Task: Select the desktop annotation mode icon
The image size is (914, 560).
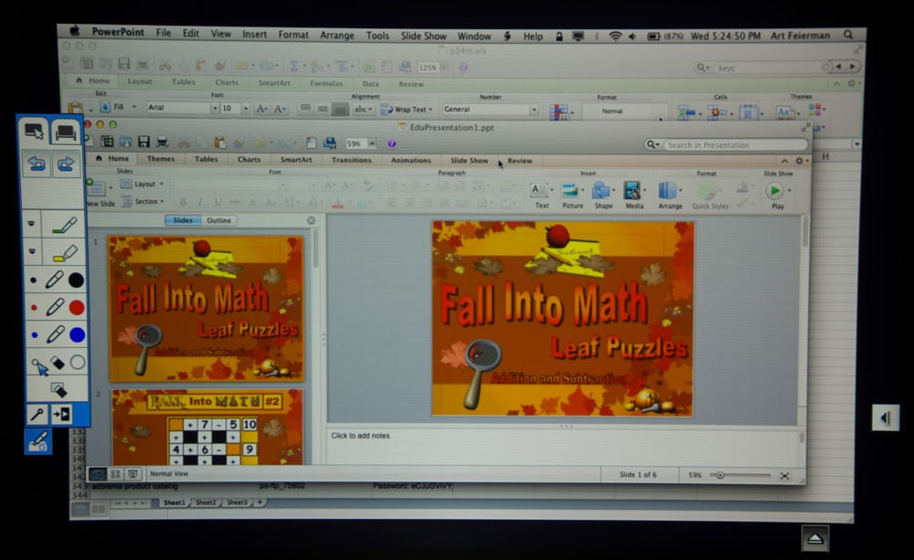Action: point(65,132)
